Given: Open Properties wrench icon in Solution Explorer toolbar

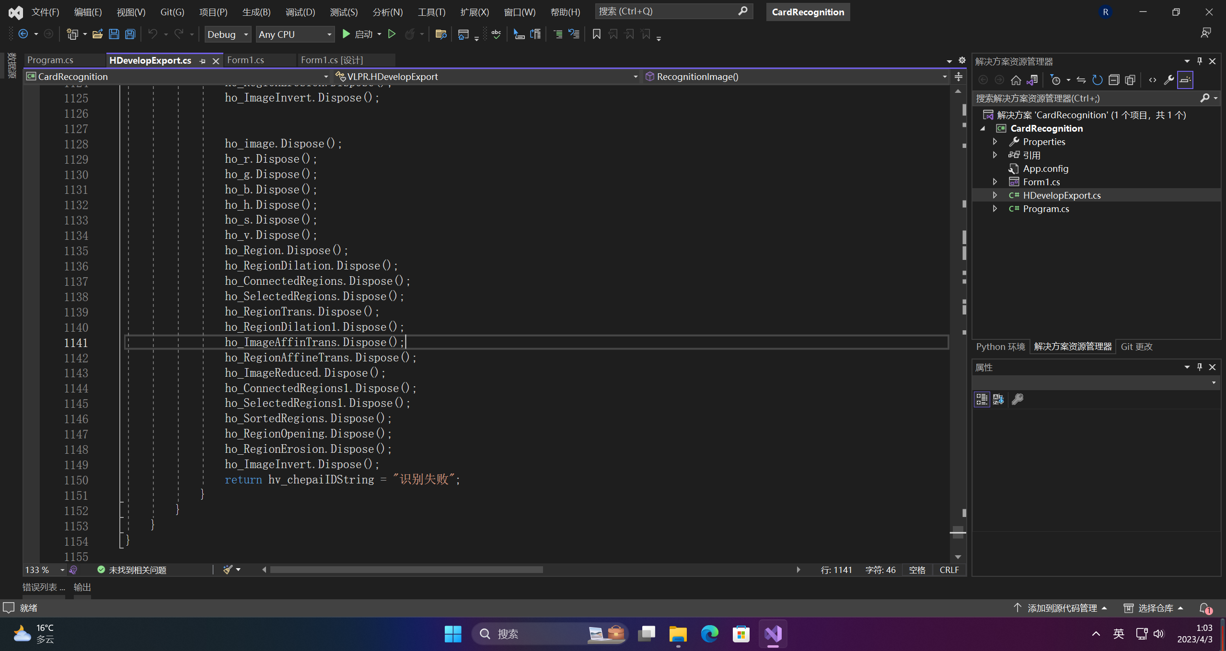Looking at the screenshot, I should pyautogui.click(x=1168, y=80).
